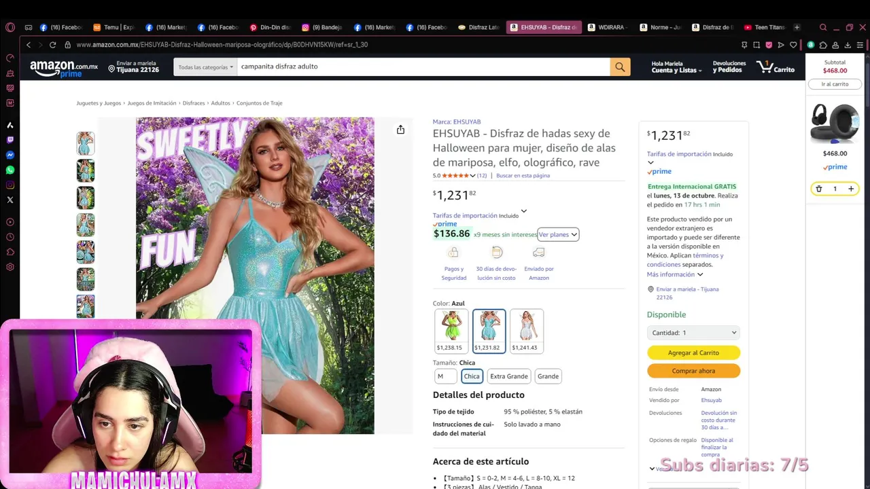This screenshot has width=870, height=489.
Task: Delete the headphones item from cart sidebar
Action: (819, 189)
